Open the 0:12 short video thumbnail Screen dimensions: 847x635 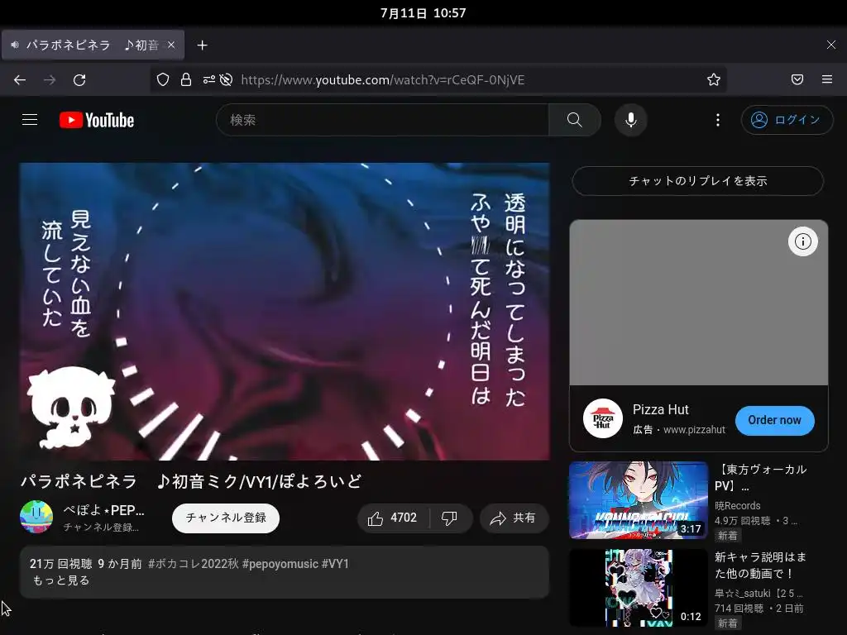[639, 588]
